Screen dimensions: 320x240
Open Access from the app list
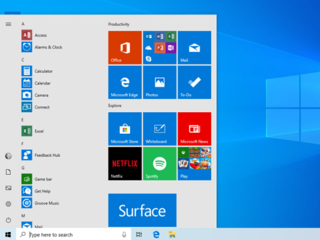pos(34,35)
